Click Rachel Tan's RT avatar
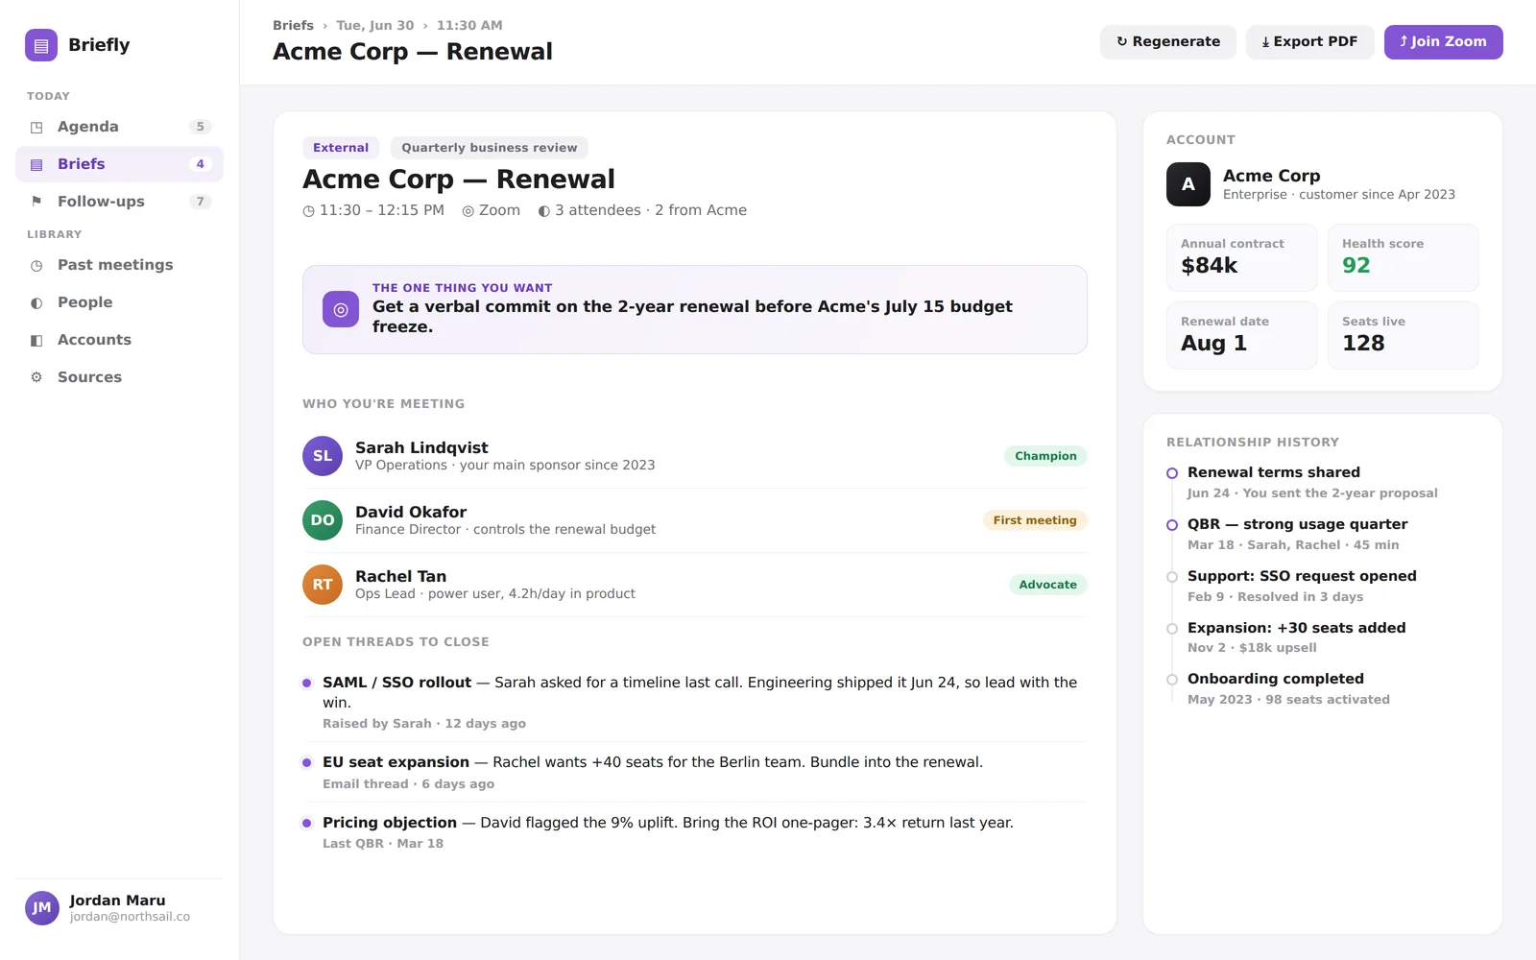 (x=323, y=585)
